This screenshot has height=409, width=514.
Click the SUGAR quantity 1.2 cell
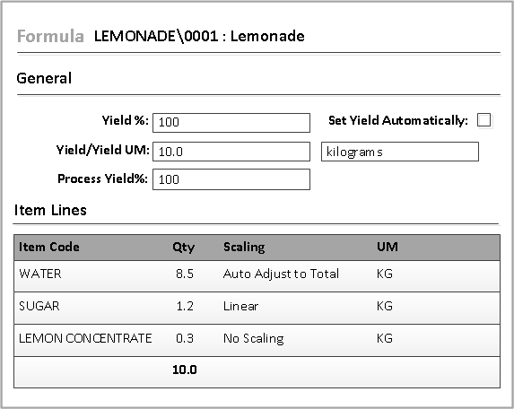[185, 306]
